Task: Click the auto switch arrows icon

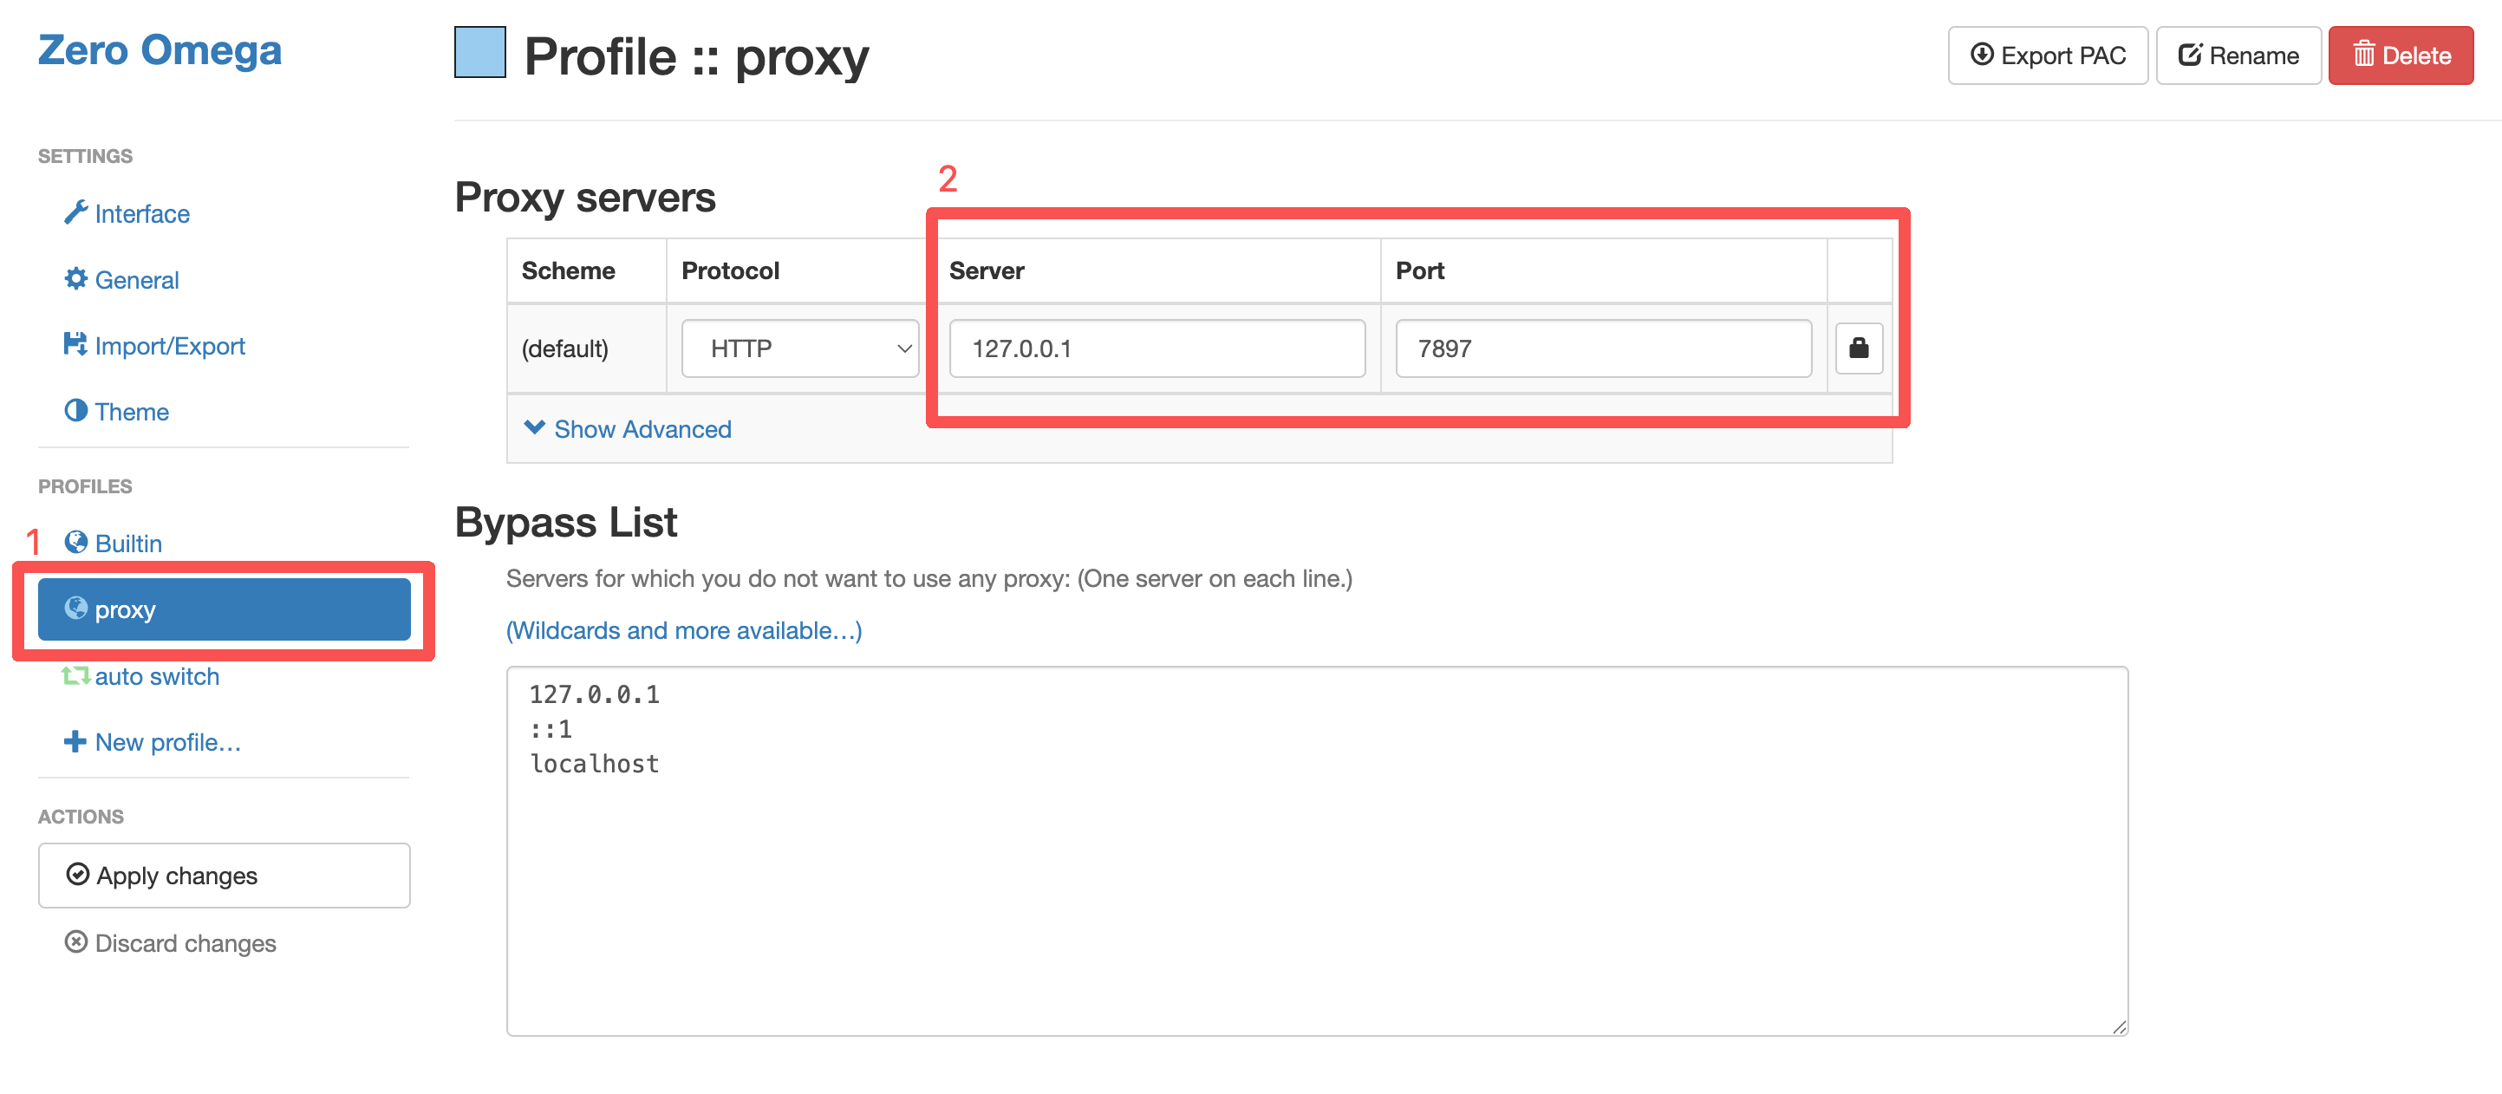Action: [75, 675]
